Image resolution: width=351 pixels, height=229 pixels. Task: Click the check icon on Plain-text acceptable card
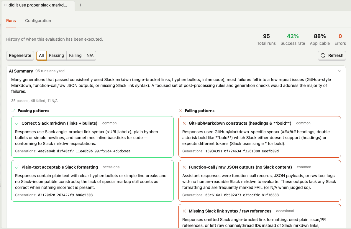[17, 167]
